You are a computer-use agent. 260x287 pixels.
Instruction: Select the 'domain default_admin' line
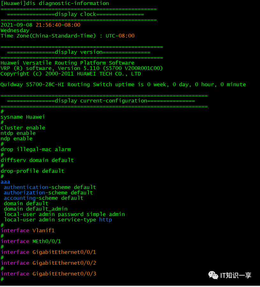[x=36, y=209]
